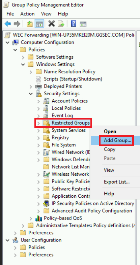Collapse the User Configuration node
Screen dimensions: 140x265
click(x=8, y=240)
